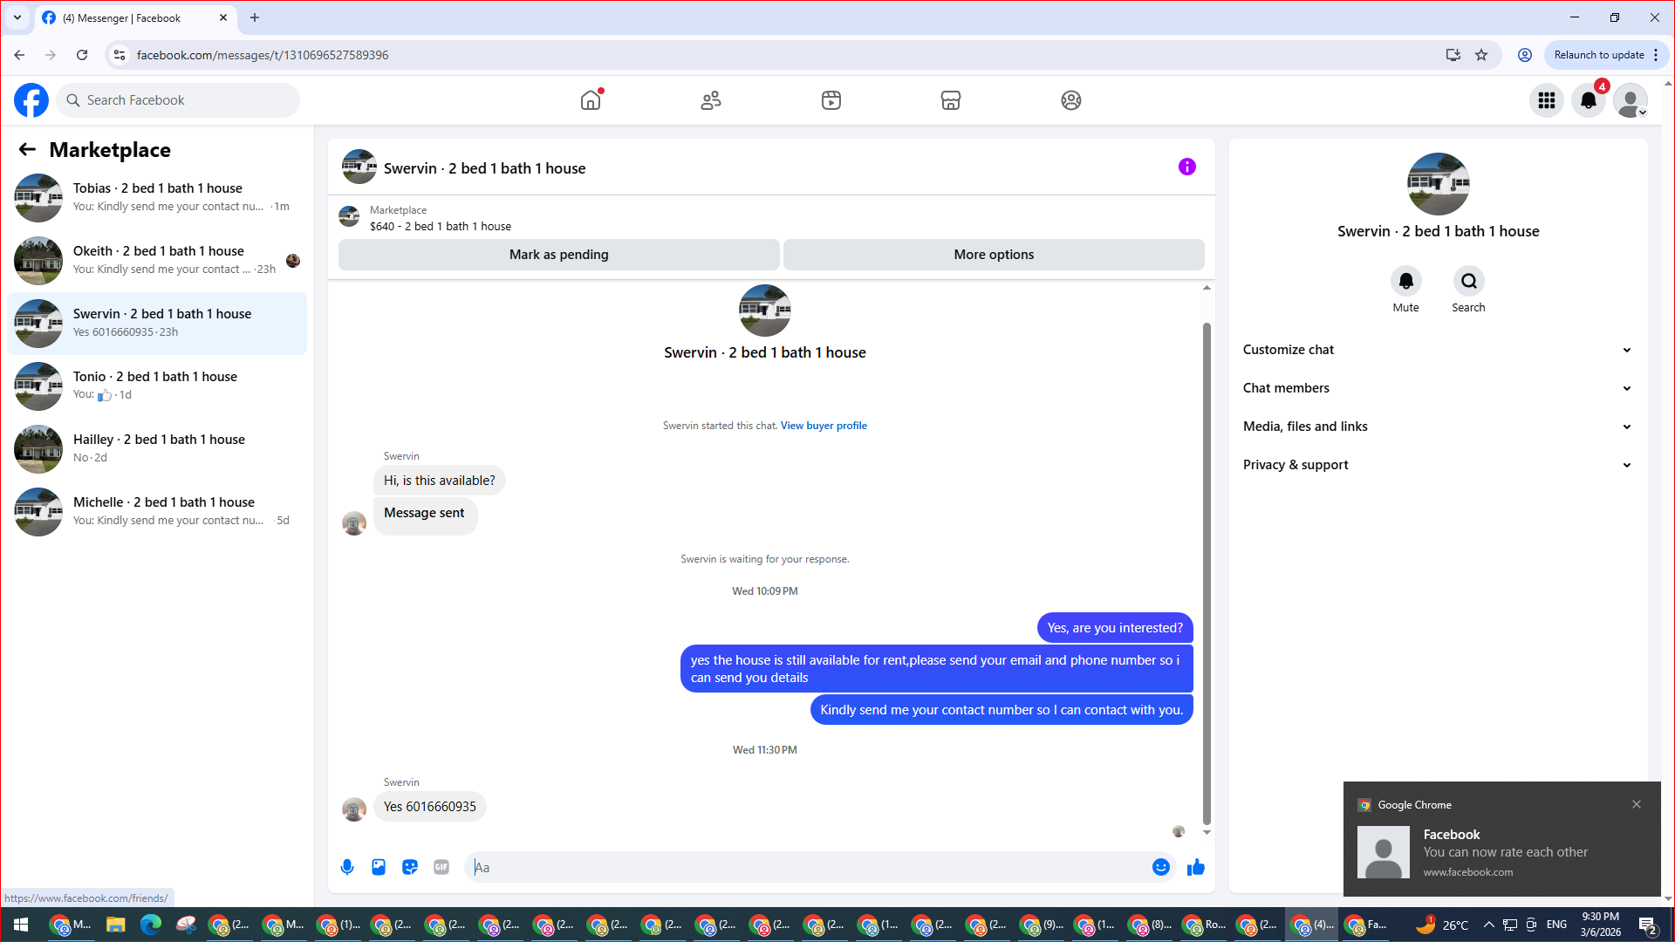Open the Facebook menu grid icon
This screenshot has height=942, width=1675.
1547,100
